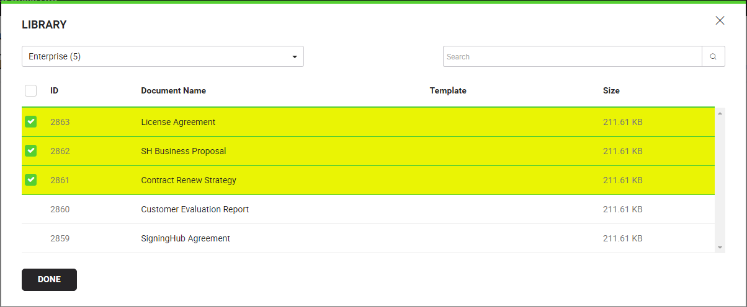Close the Library dialog with X

click(x=720, y=20)
